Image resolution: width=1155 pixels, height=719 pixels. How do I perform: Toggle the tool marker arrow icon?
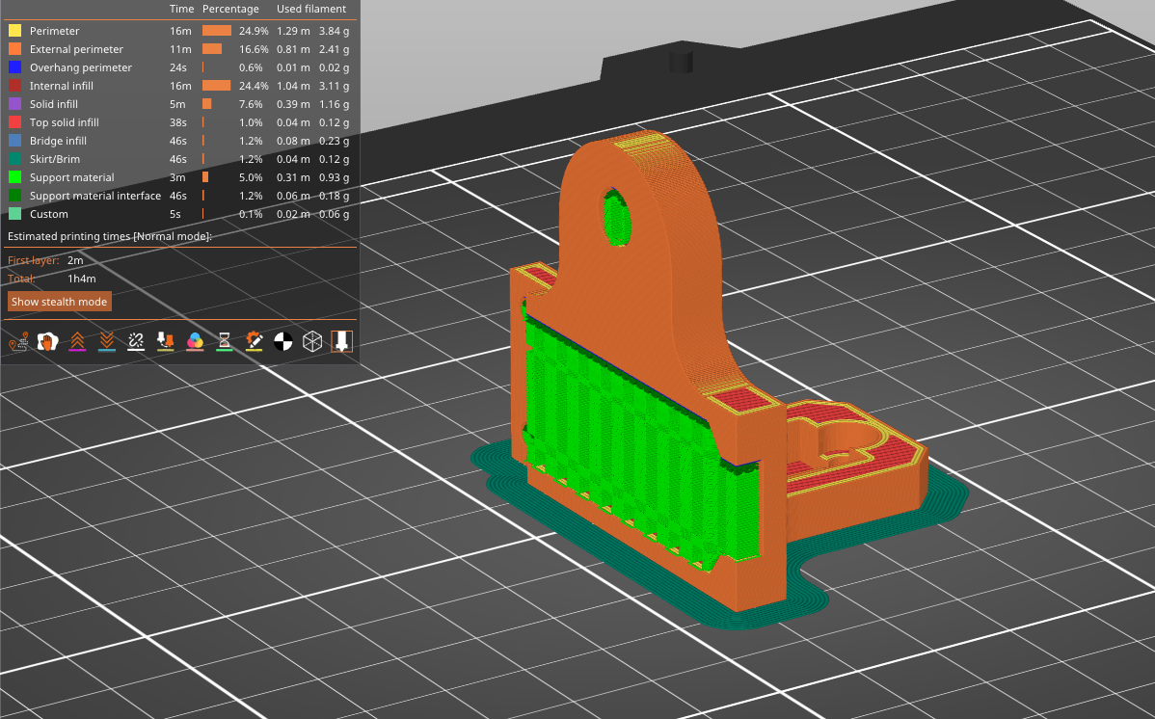341,341
